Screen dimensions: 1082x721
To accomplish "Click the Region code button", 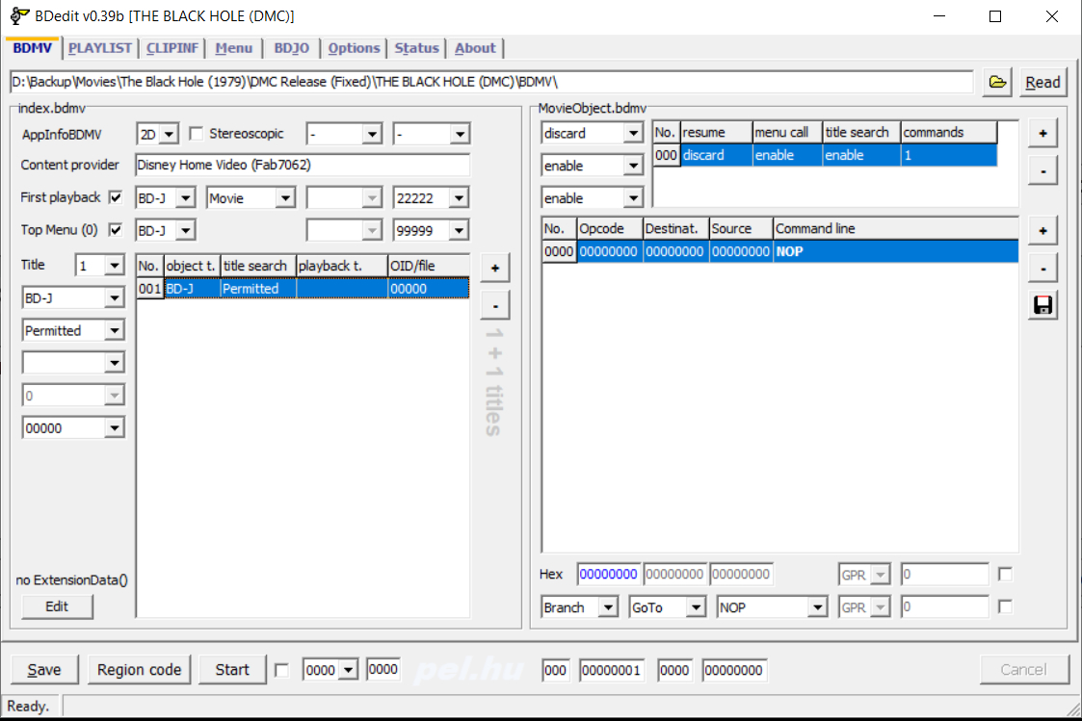I will coord(139,670).
